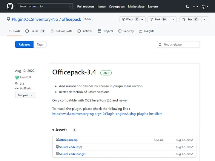Image resolution: width=215 pixels, height=161 pixels.
Task: Open commit 9c85e0d
Action: click(26, 89)
